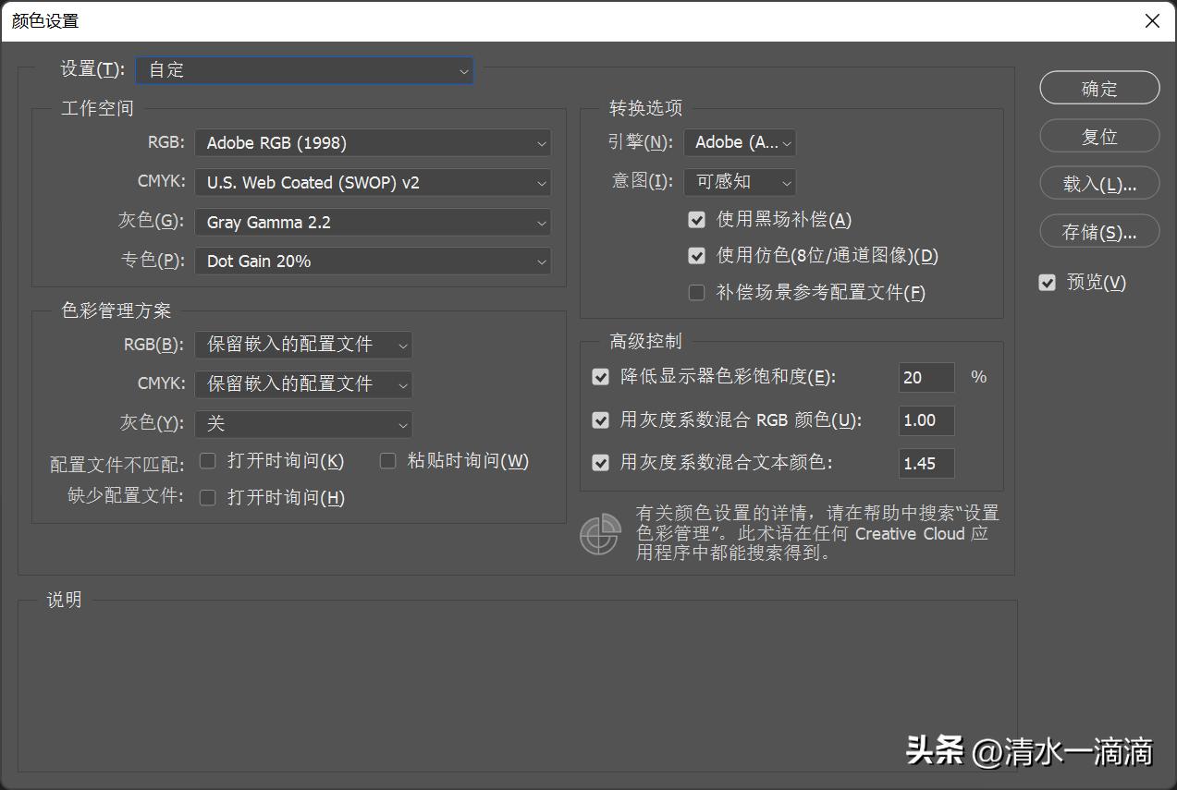
Task: Click the 载入 button
Action: [x=1099, y=184]
